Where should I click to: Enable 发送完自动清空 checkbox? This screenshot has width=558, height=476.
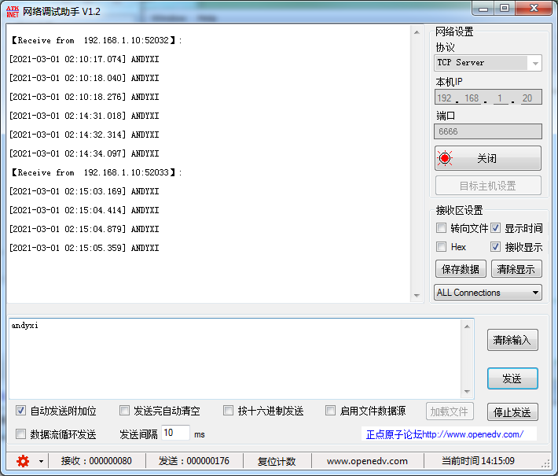tap(124, 411)
